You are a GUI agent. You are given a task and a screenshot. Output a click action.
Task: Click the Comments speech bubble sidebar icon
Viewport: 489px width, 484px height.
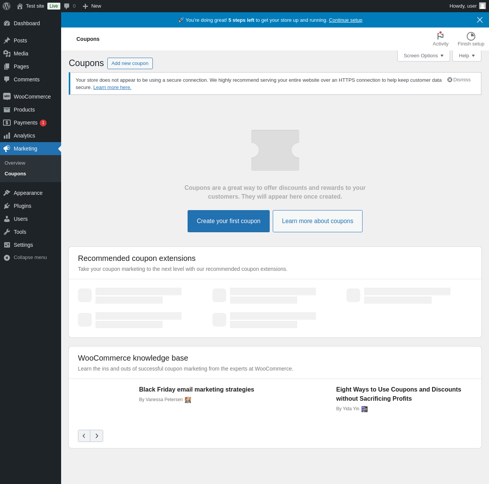click(7, 79)
